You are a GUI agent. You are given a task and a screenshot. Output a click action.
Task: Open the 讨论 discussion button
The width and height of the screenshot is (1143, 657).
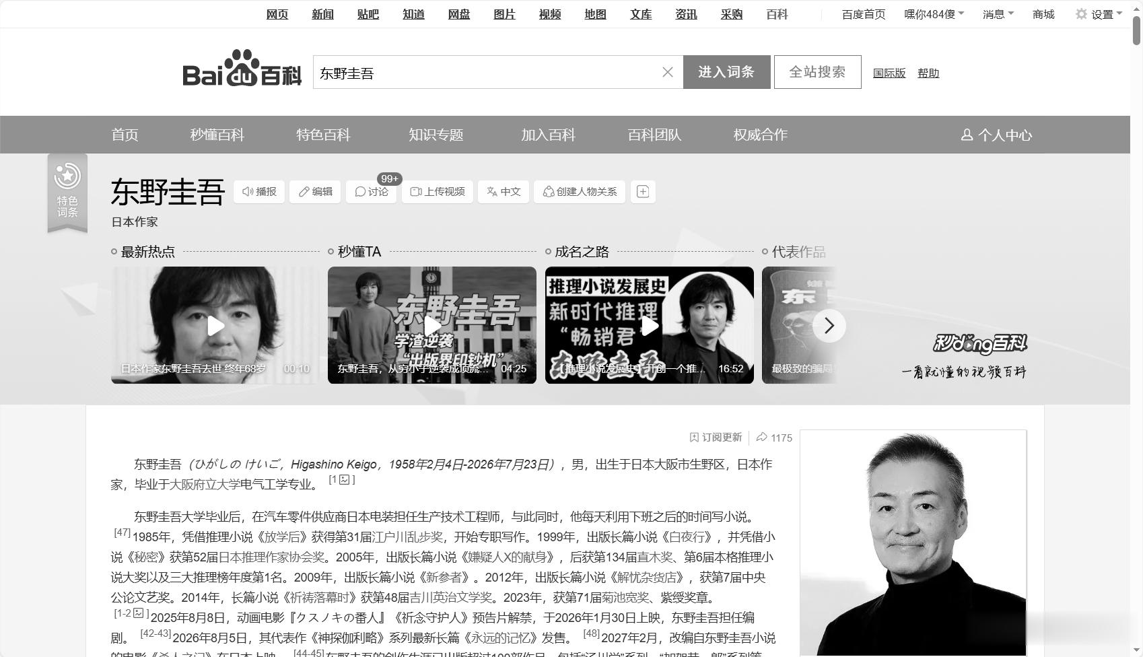tap(371, 192)
